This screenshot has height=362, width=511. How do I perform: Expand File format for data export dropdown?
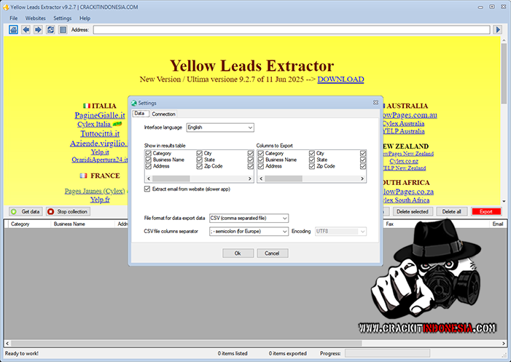point(249,218)
